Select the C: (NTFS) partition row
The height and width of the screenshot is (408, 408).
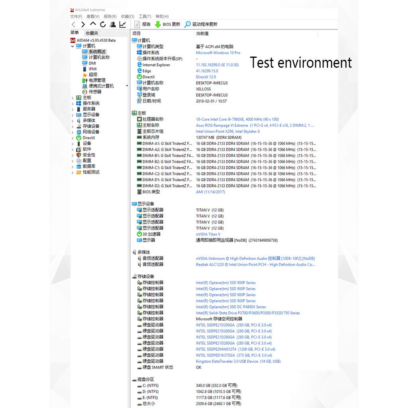187,386
